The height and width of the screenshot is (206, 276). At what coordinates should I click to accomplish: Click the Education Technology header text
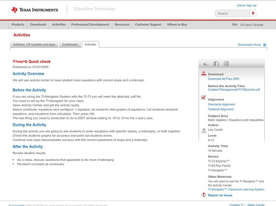[95, 9]
